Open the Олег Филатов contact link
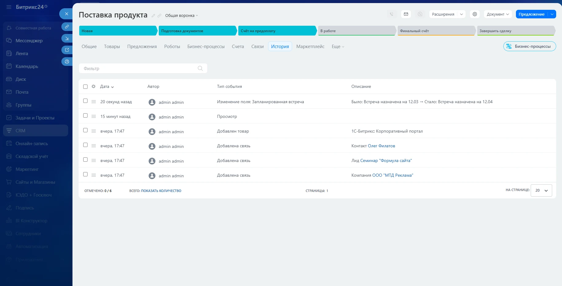This screenshot has height=286, width=562. pos(381,146)
